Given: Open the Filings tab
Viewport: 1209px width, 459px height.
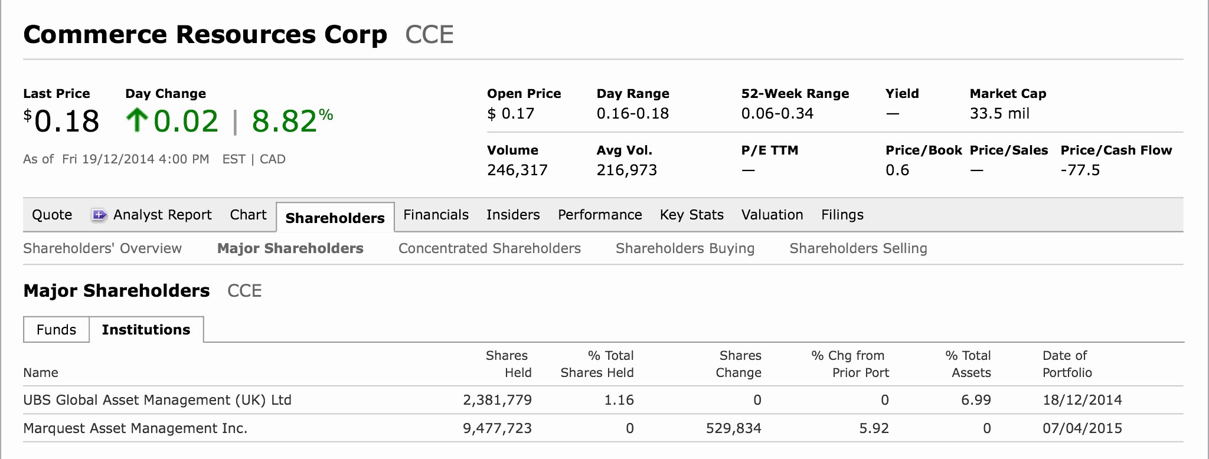Looking at the screenshot, I should click(842, 215).
